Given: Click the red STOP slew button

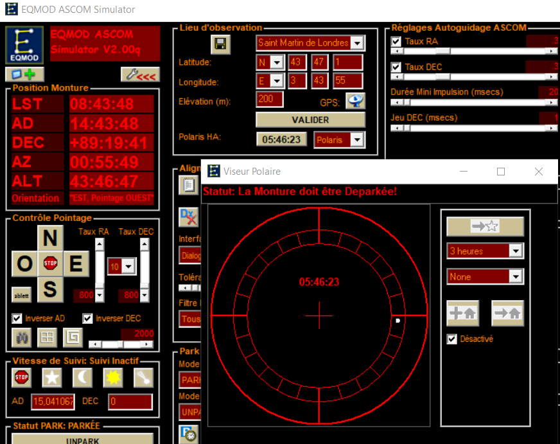Looking at the screenshot, I should pyautogui.click(x=50, y=263).
